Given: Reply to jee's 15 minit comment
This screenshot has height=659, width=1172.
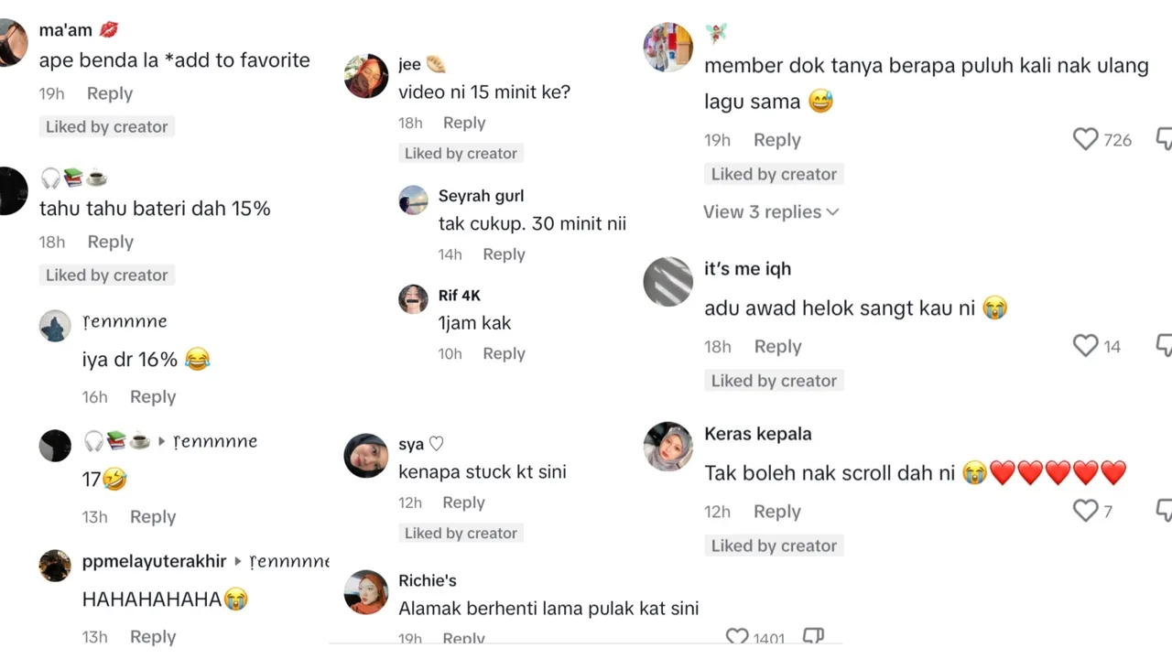Looking at the screenshot, I should [x=464, y=123].
